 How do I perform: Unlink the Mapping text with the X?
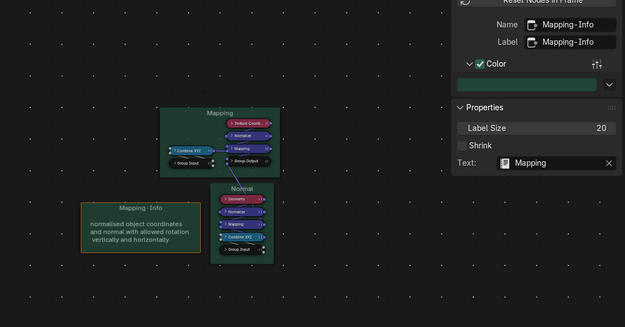609,163
